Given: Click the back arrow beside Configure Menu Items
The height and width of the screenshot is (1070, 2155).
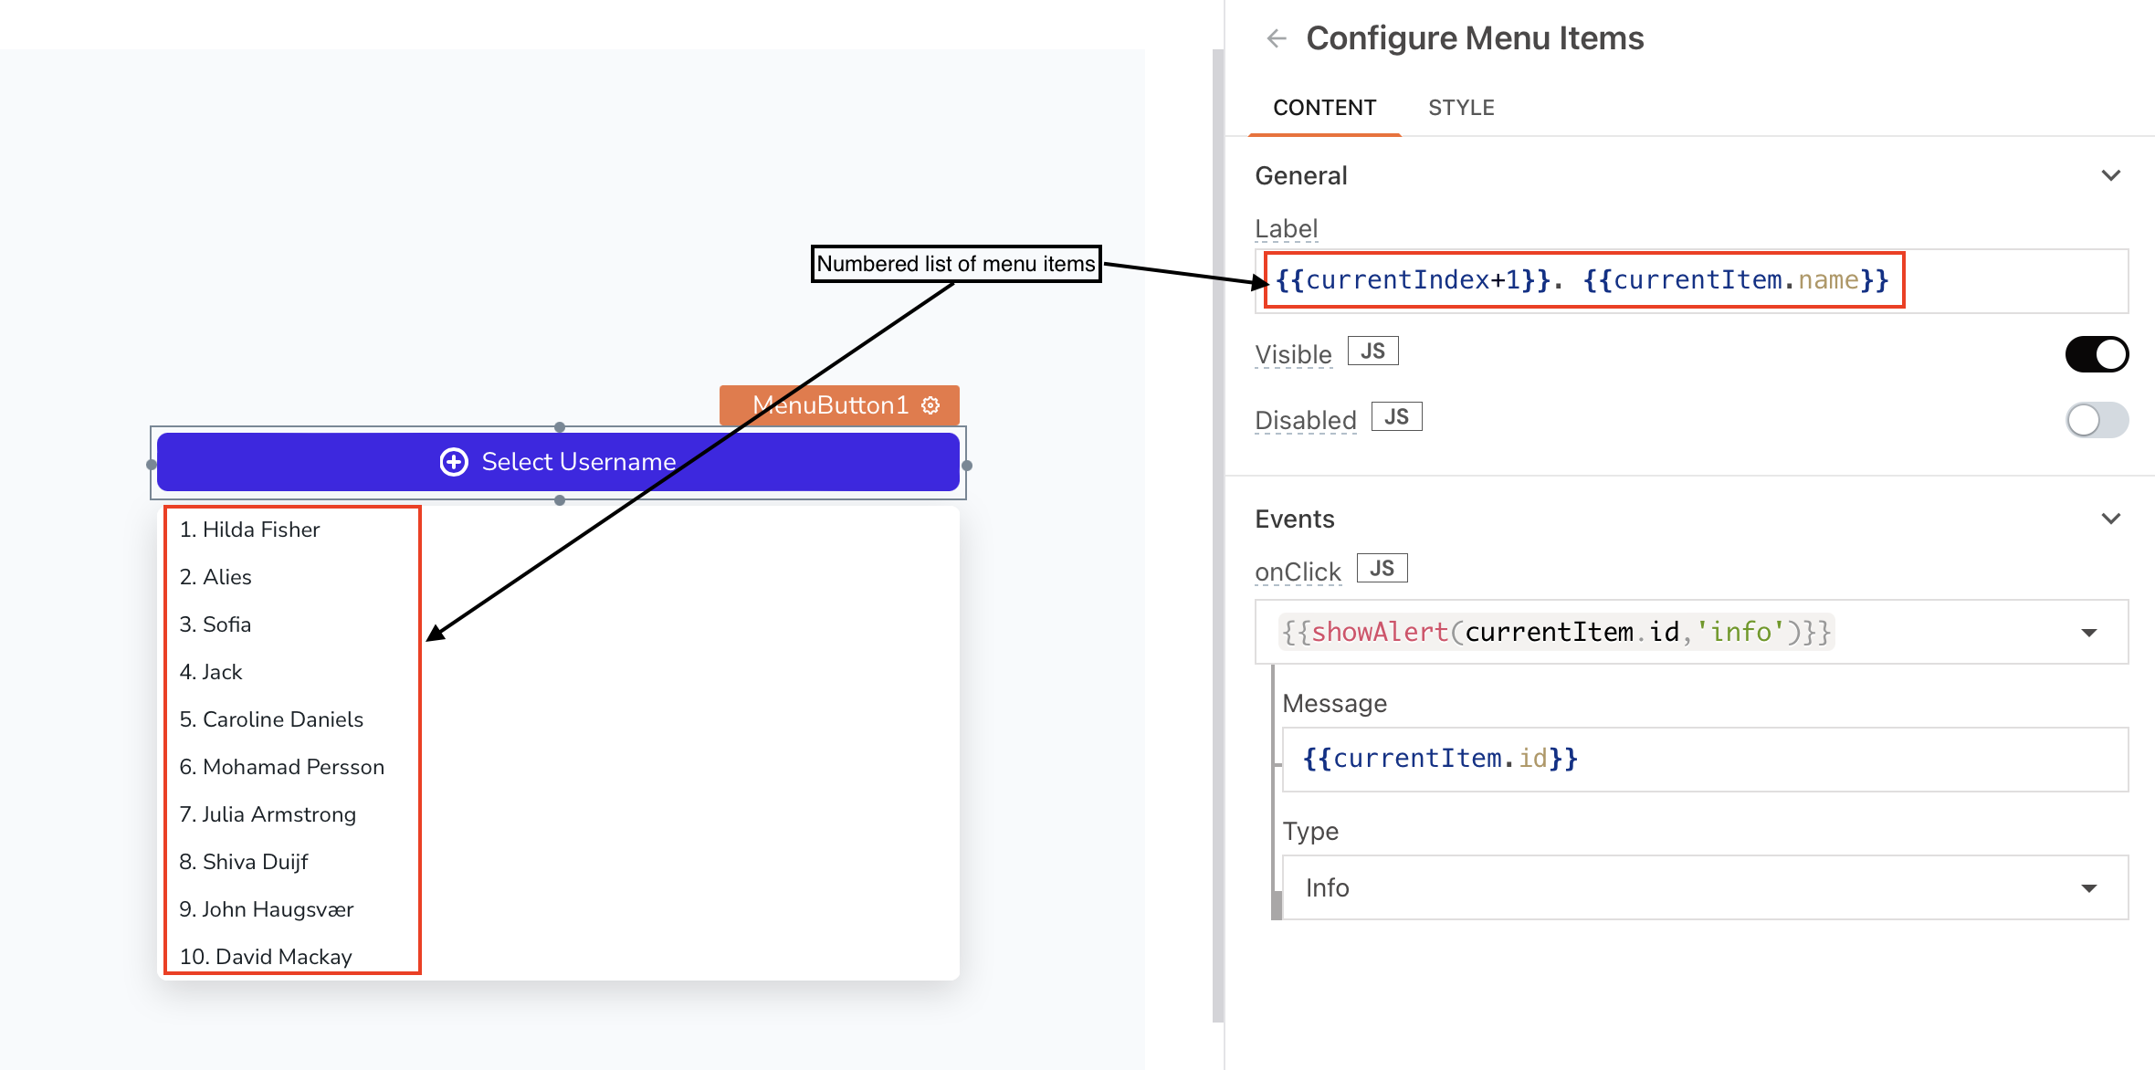Looking at the screenshot, I should (x=1277, y=38).
